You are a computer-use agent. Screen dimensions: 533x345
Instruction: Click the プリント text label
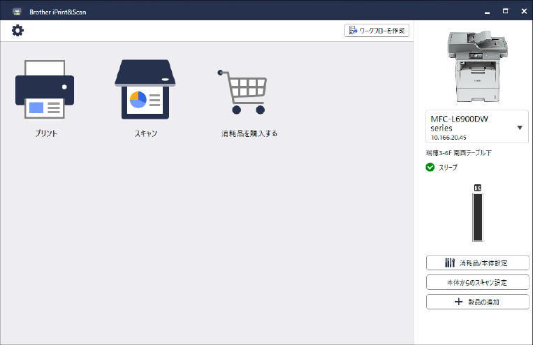(46, 133)
